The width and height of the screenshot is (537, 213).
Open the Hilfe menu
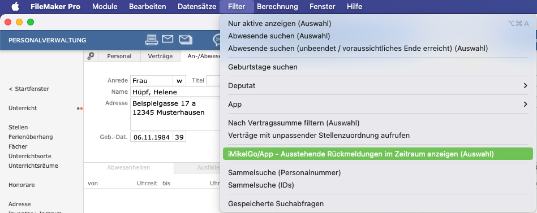354,6
